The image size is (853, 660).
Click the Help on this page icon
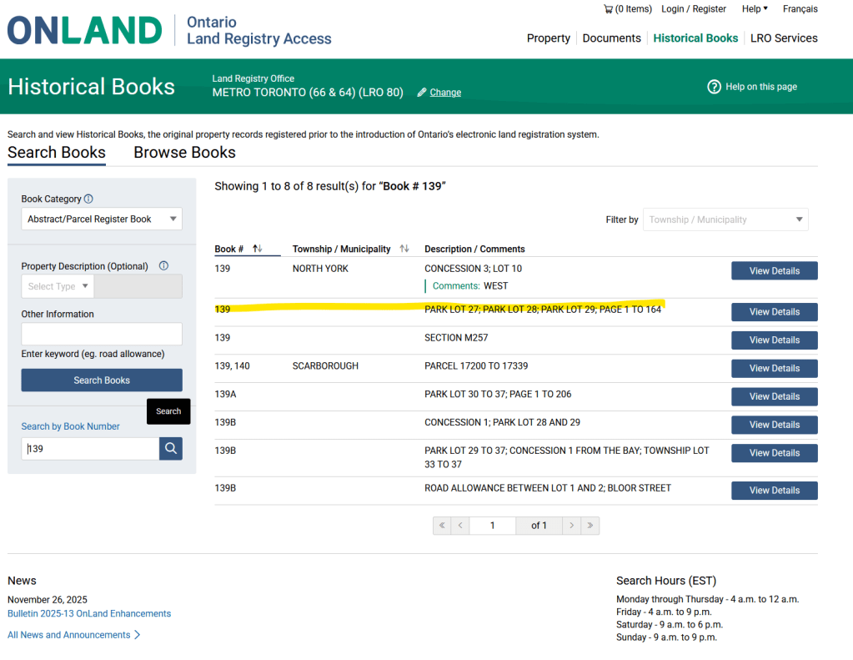click(x=714, y=87)
